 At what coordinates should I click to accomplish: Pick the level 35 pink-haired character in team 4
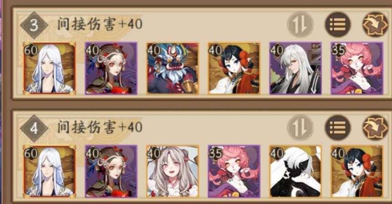click(x=234, y=172)
